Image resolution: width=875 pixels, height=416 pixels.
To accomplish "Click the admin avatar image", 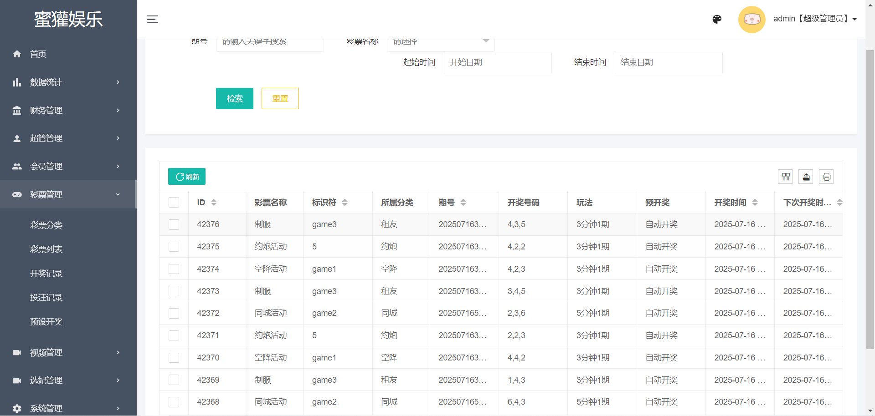I will coord(751,19).
